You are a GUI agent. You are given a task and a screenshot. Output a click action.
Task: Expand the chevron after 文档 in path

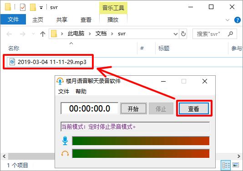pyautogui.click(x=112, y=34)
